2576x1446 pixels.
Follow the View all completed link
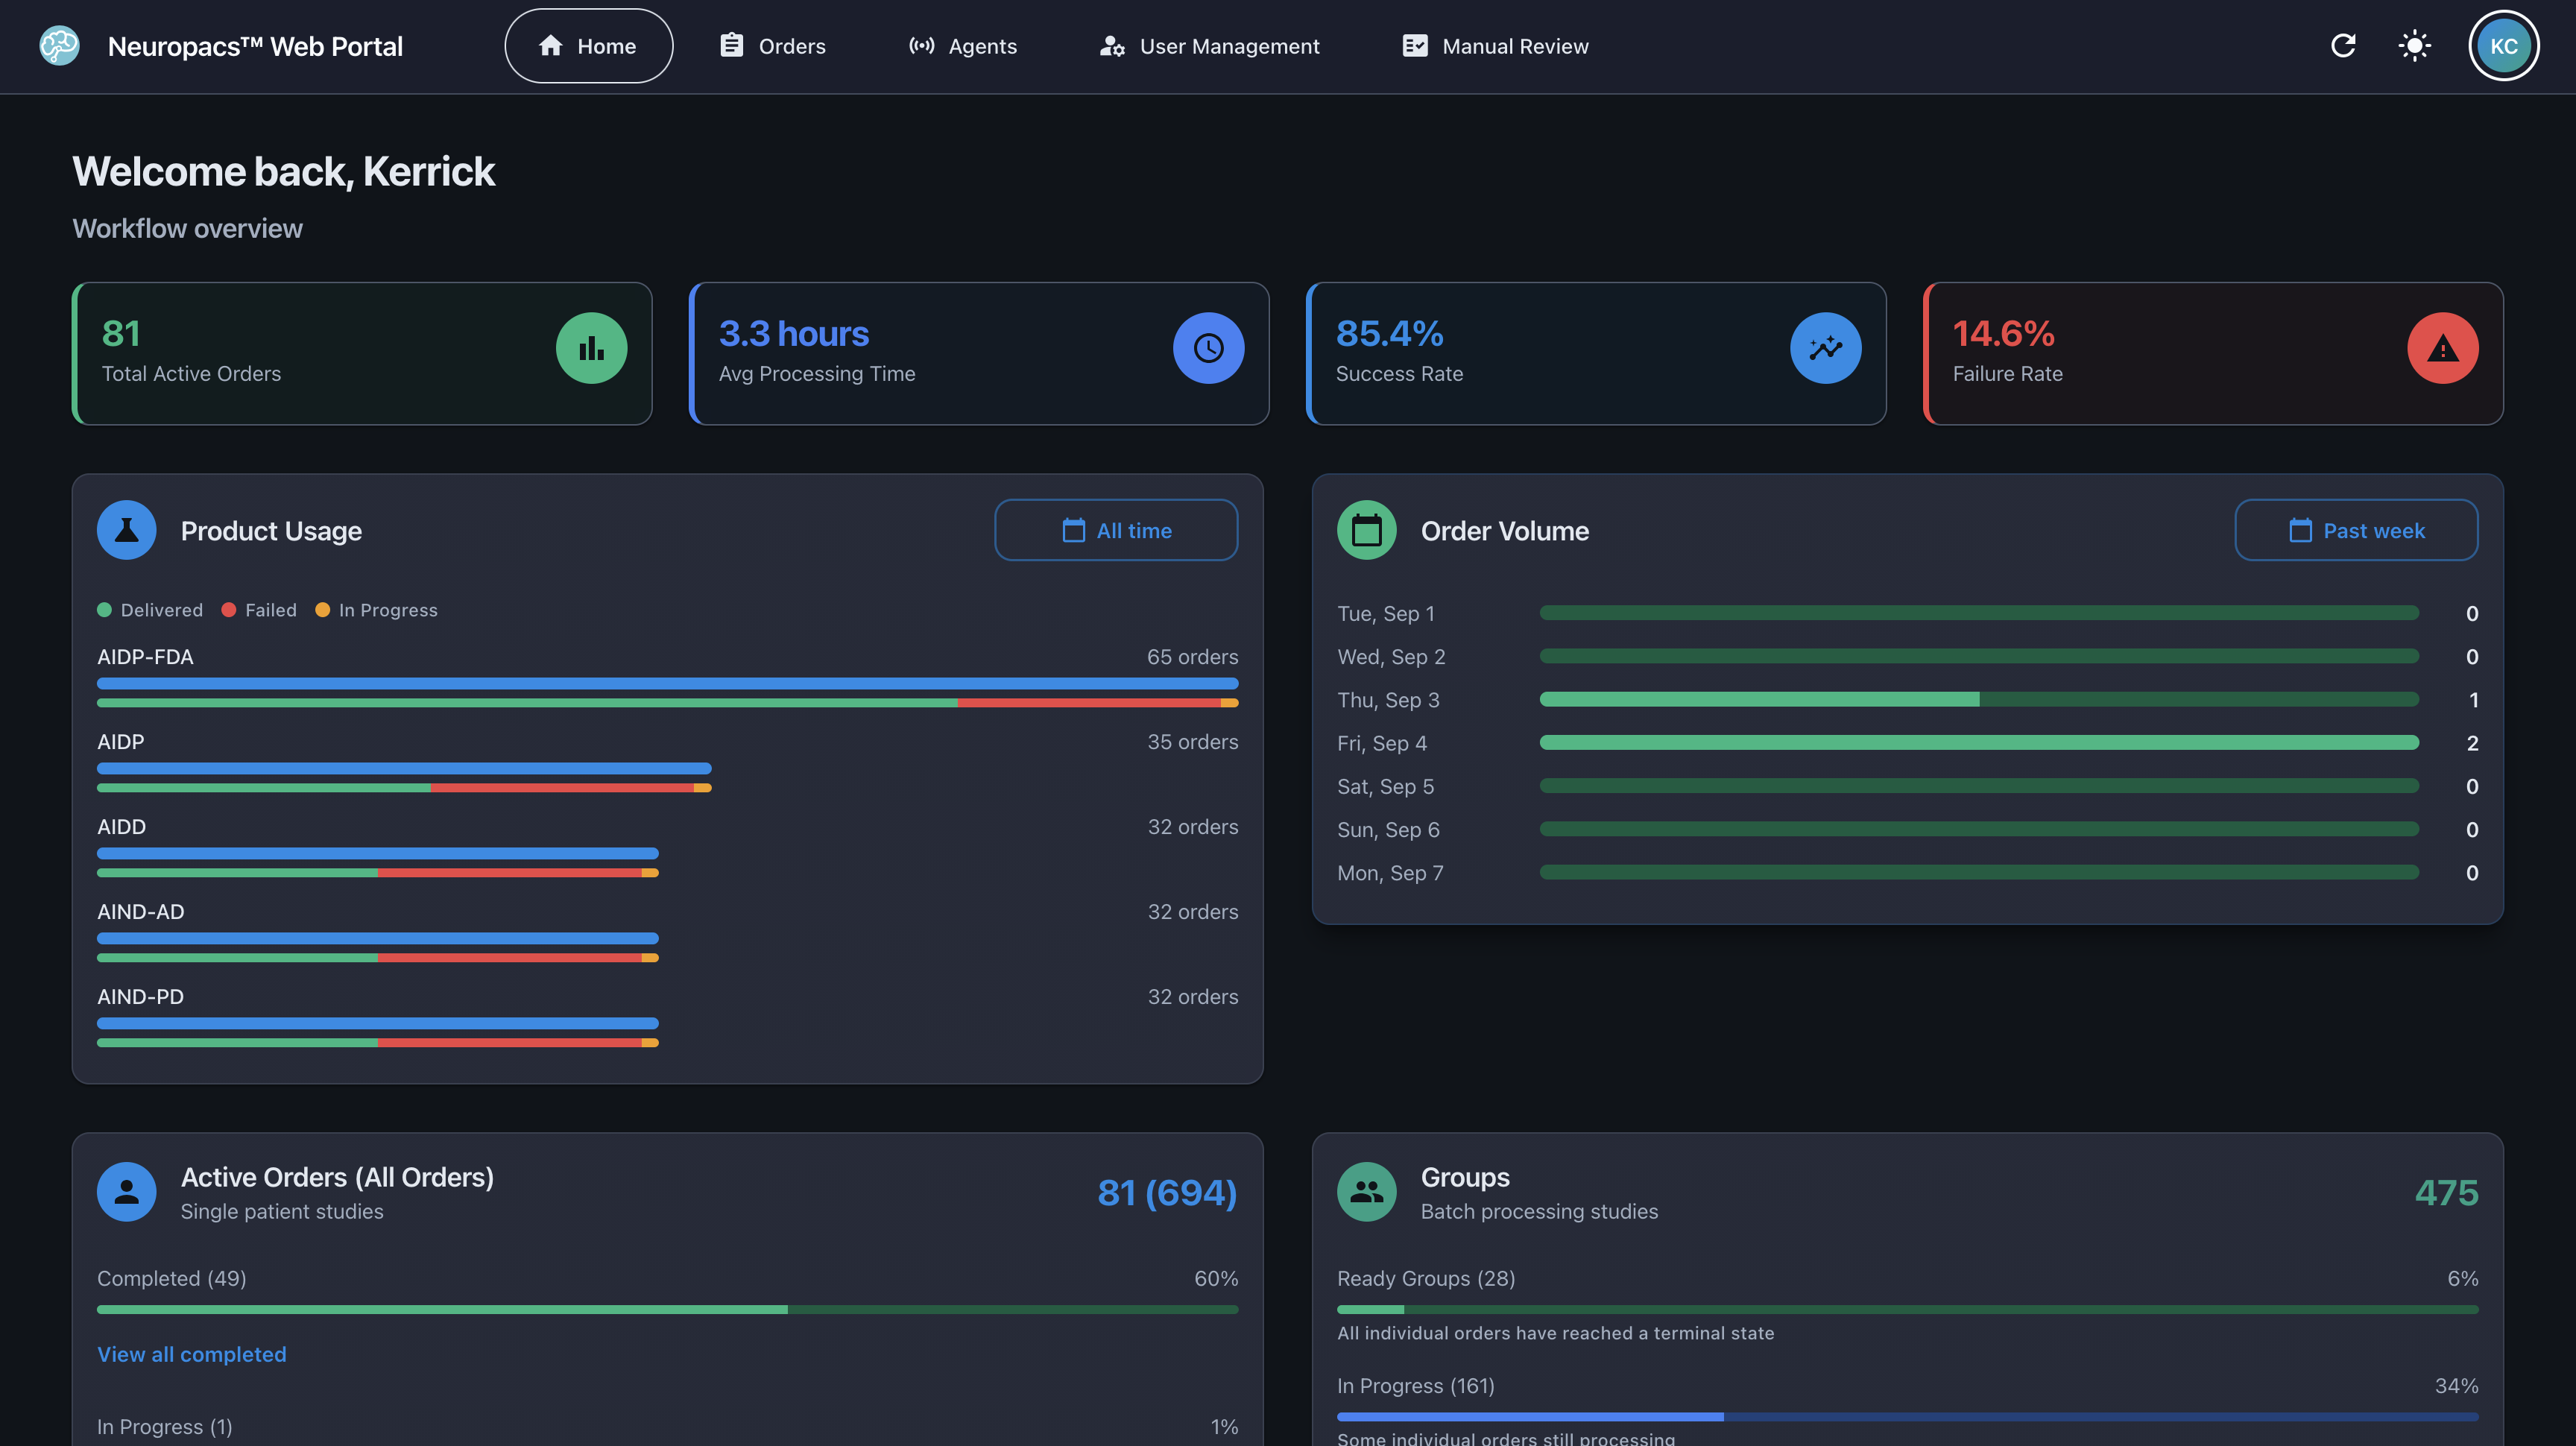192,1354
